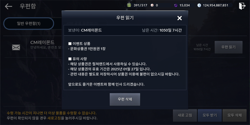This screenshot has height=125, width=250.
Task: Click the 문화상품권 1만원권 1장 text
Action: coord(88,49)
